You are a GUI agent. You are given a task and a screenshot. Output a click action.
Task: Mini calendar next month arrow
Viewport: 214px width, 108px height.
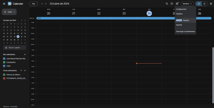25,20
